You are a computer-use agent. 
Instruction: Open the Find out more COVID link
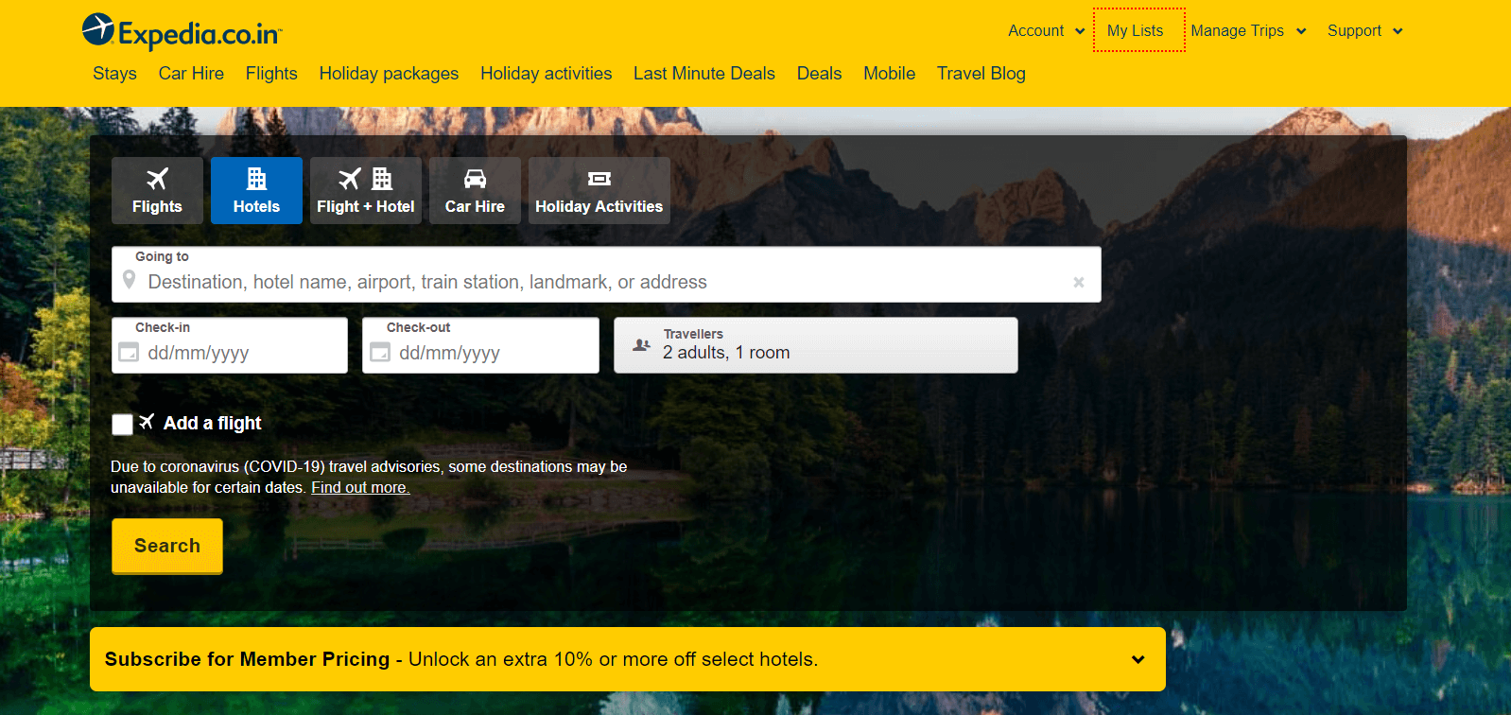click(360, 488)
